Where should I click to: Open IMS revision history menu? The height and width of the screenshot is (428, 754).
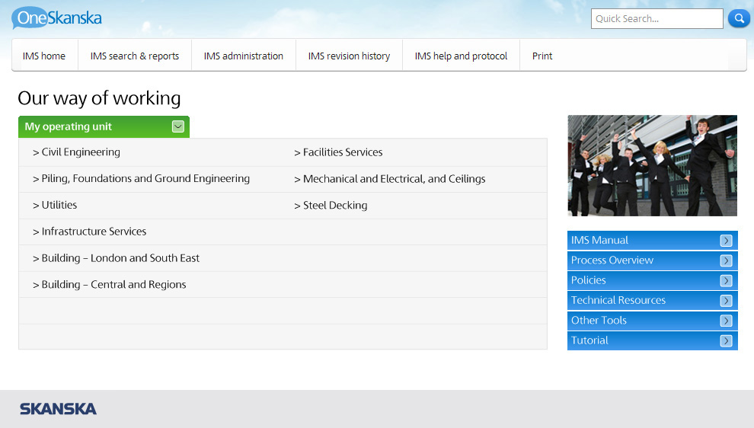(349, 56)
